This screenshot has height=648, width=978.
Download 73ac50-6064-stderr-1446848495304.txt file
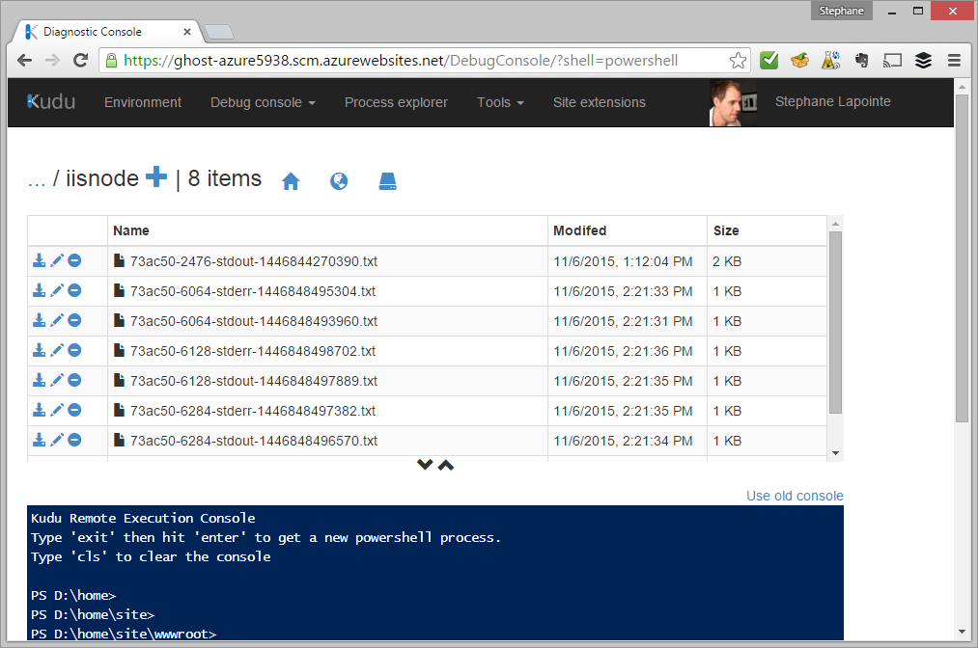pyautogui.click(x=40, y=290)
